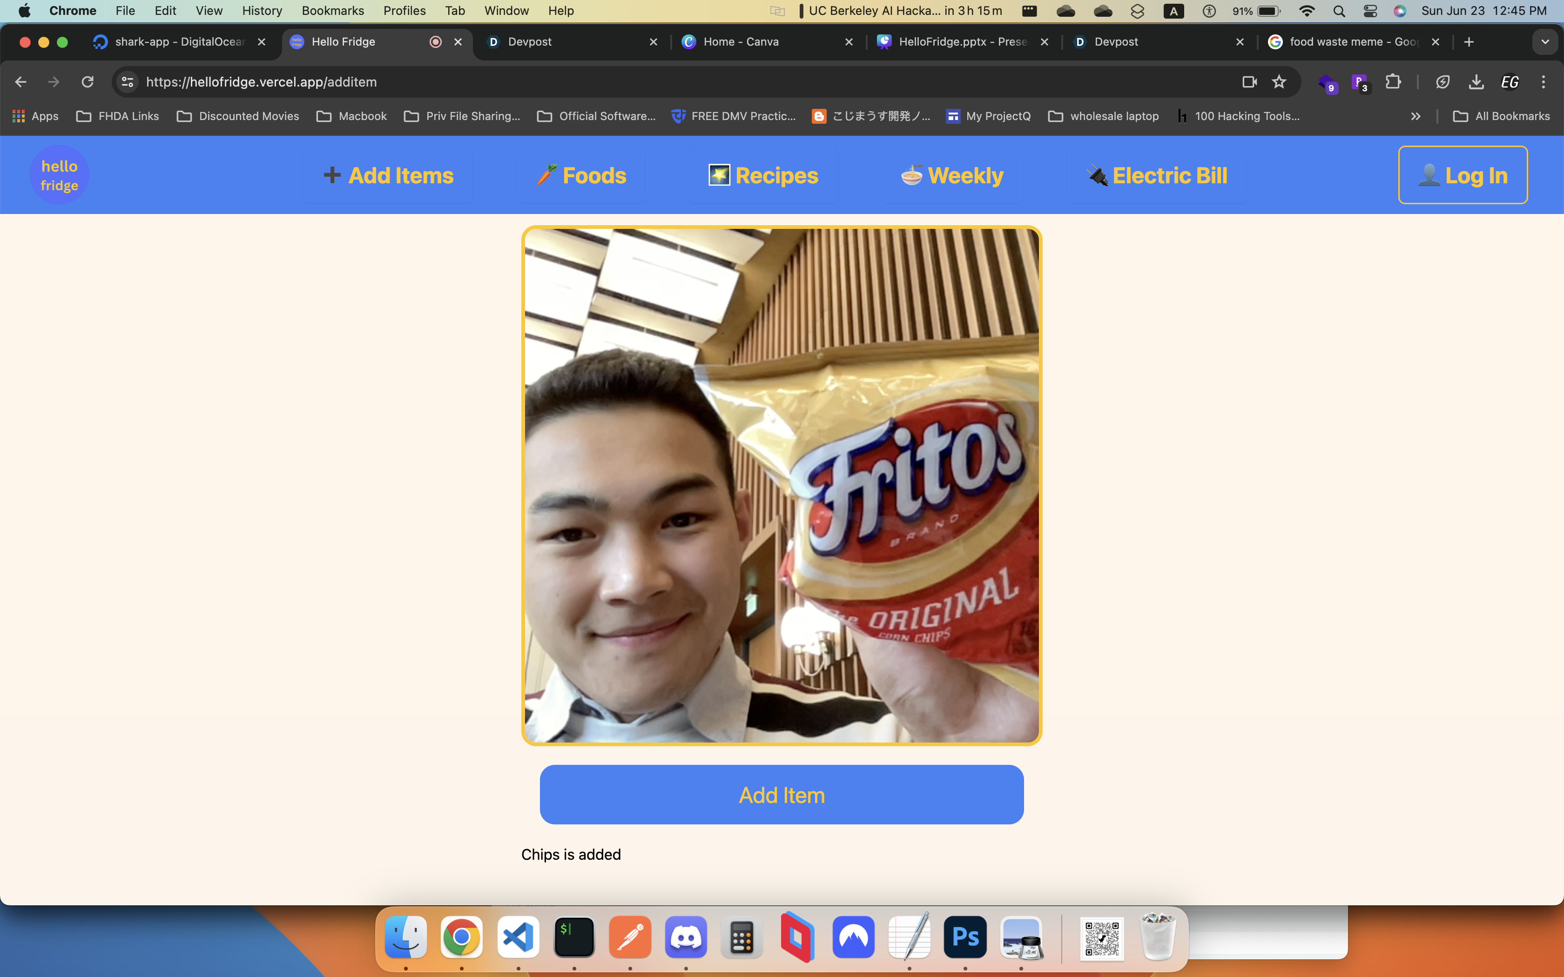Launch Photoshop from the dock
This screenshot has height=977, width=1564.
[965, 937]
